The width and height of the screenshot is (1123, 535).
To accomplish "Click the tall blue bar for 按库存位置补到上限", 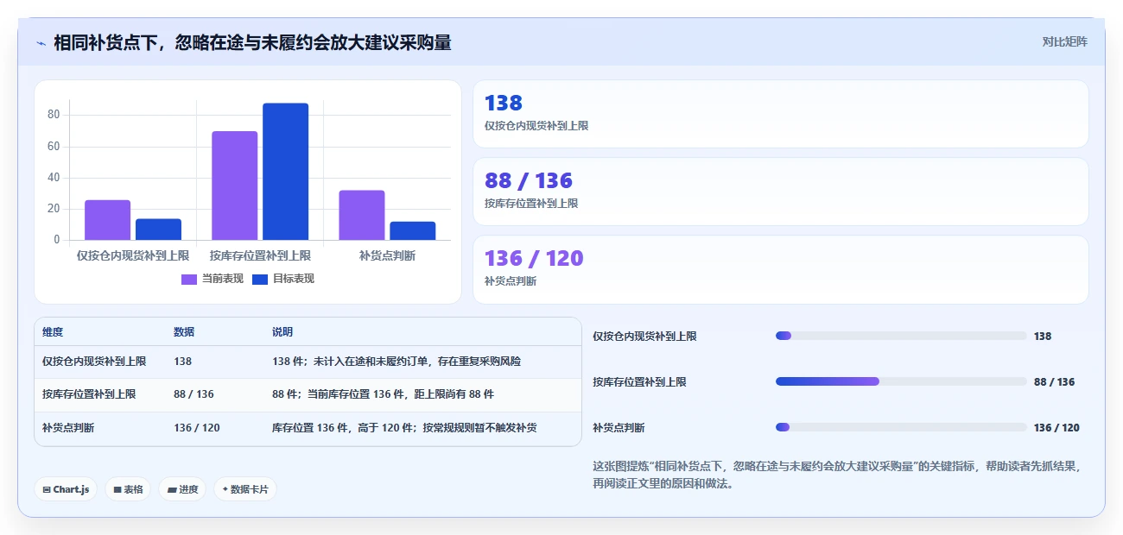I will [286, 172].
